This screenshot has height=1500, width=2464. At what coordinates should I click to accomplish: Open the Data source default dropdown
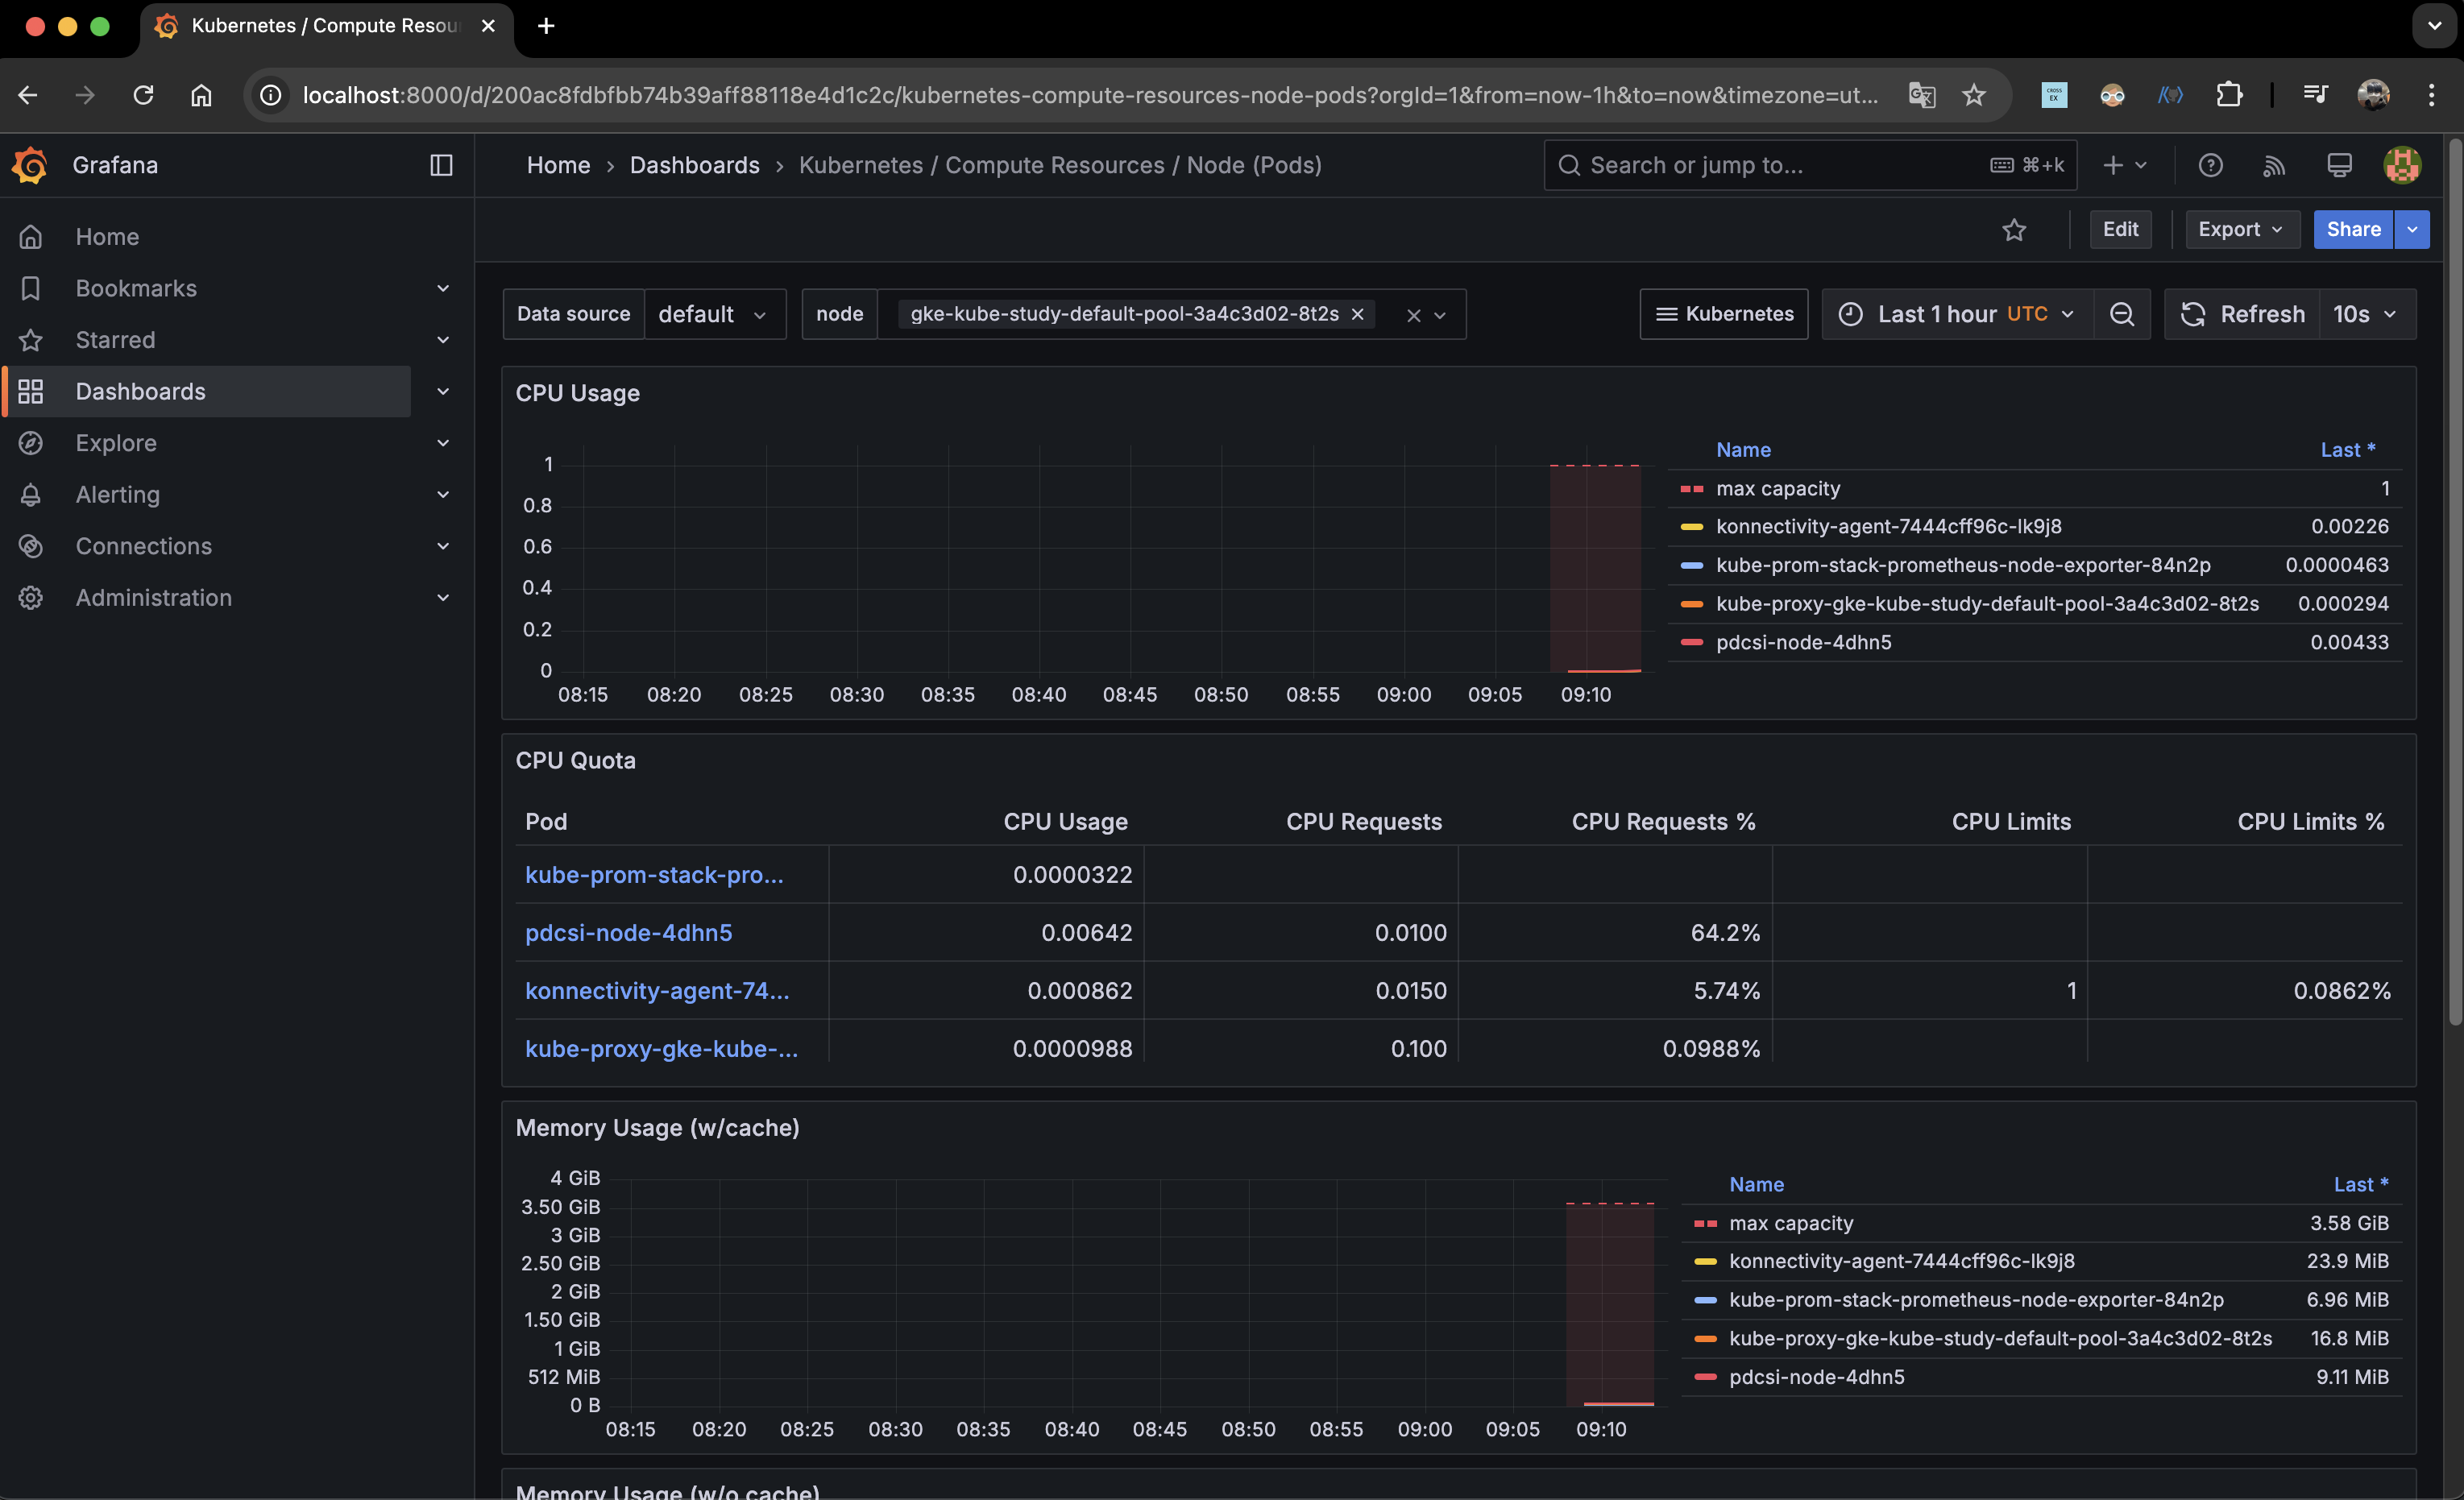click(714, 314)
